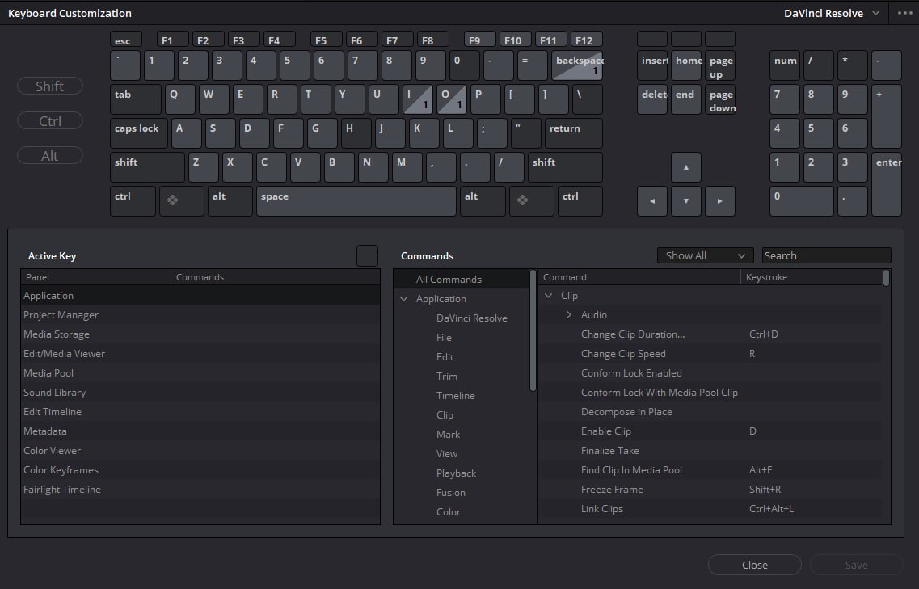Click the right Windows logo key

click(532, 201)
